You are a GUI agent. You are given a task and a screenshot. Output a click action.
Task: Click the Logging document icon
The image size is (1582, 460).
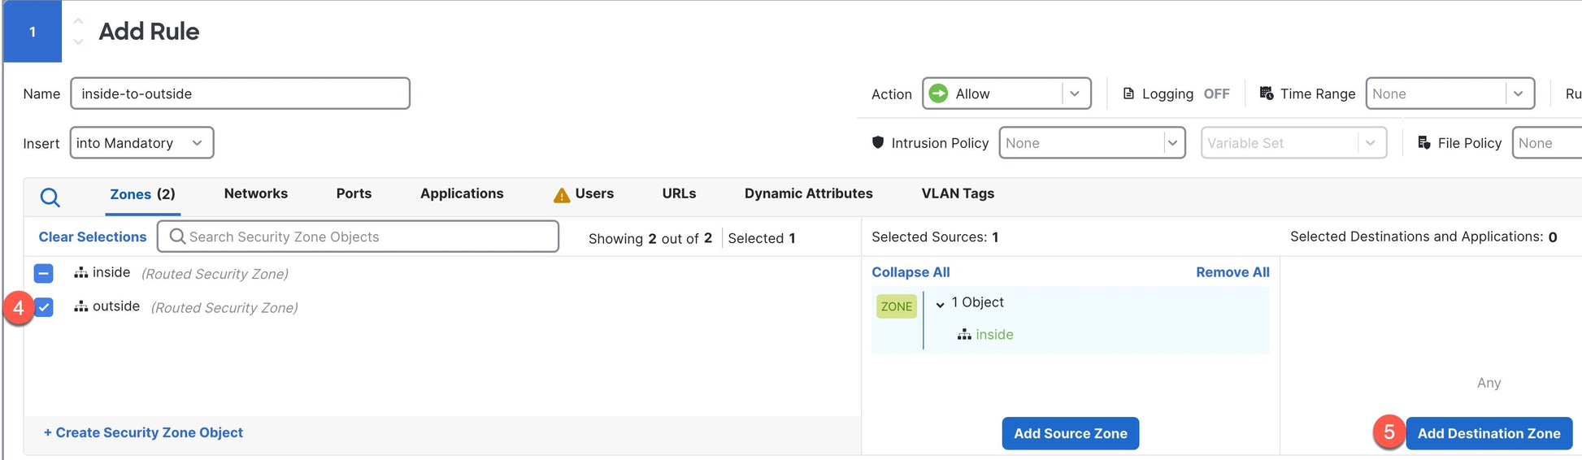click(x=1128, y=93)
